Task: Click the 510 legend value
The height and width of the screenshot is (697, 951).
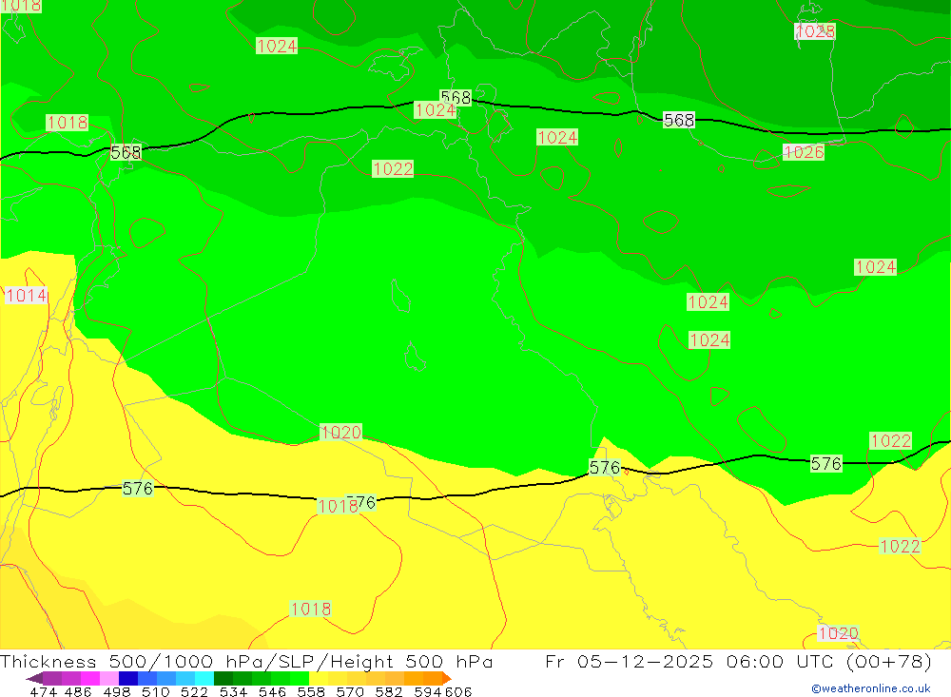Action: pyautogui.click(x=156, y=691)
